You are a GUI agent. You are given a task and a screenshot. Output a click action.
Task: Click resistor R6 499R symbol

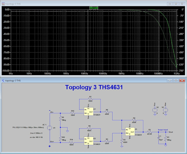107,112
